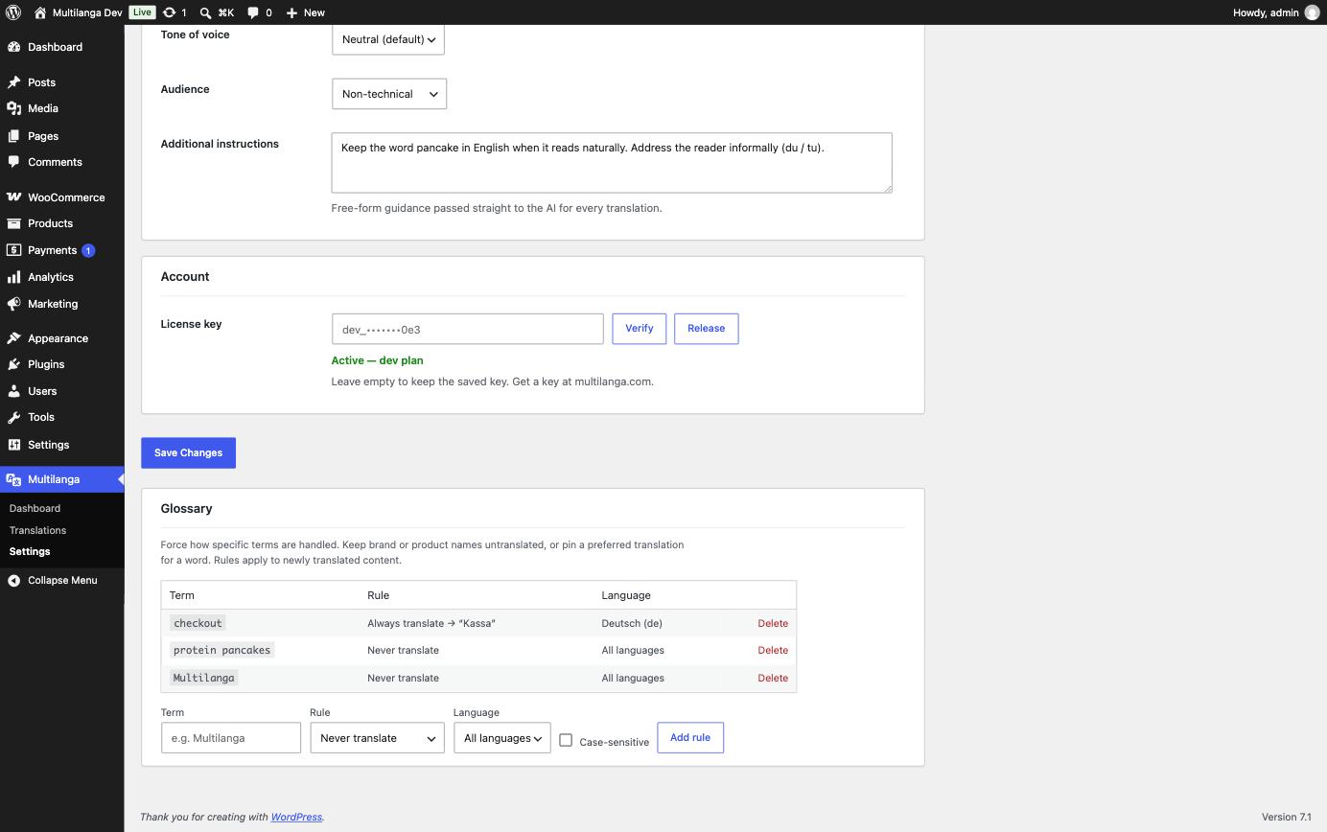The height and width of the screenshot is (832, 1327).
Task: Delete the protein pancakes glossary rule
Action: pos(773,650)
